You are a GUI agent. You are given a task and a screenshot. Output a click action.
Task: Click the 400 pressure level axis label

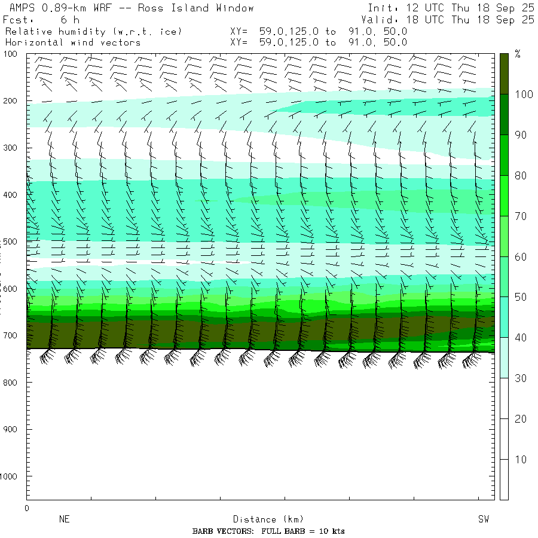pos(10,195)
